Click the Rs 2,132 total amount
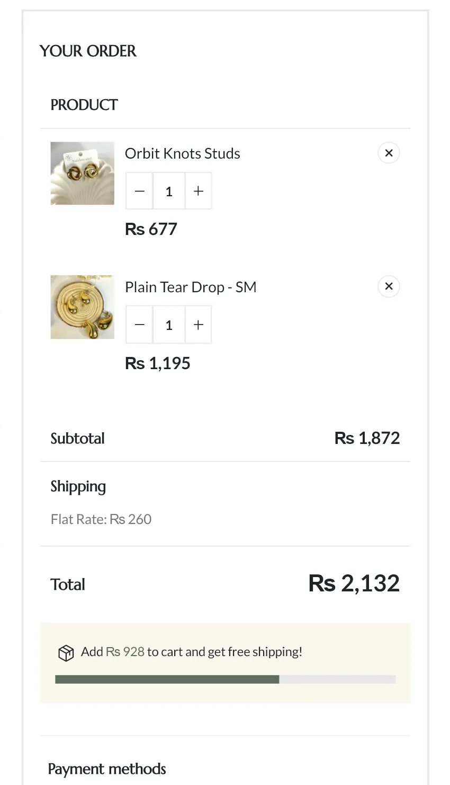450x785 pixels. pos(354,583)
